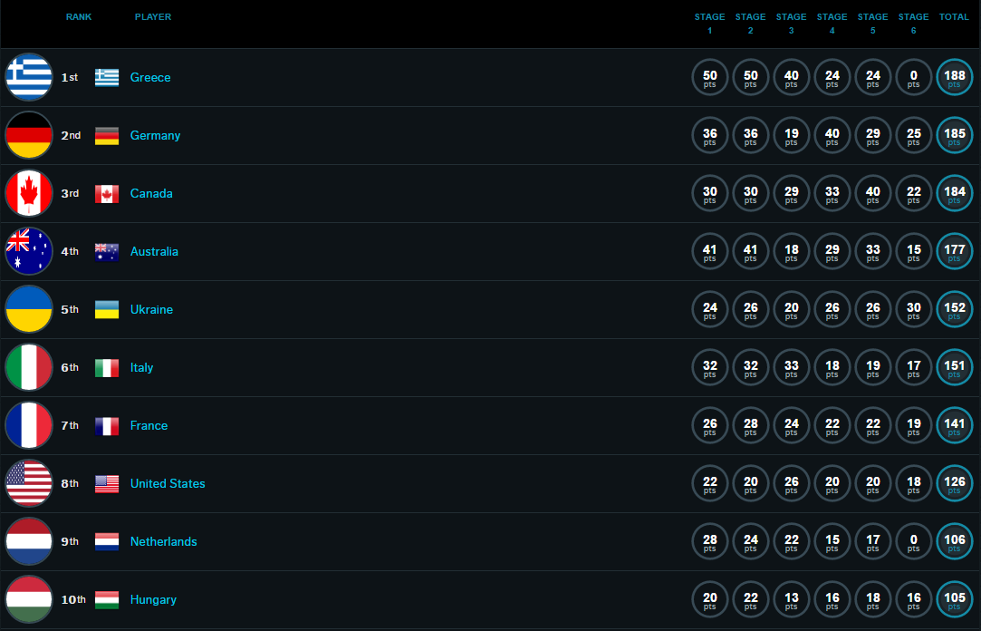981x631 pixels.
Task: Click small United States flag beside name
Action: click(x=107, y=484)
